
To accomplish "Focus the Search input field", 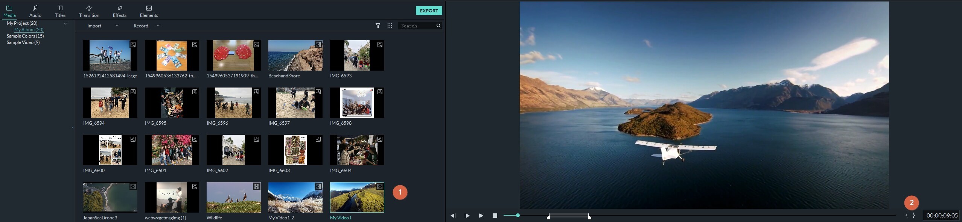I will 417,26.
